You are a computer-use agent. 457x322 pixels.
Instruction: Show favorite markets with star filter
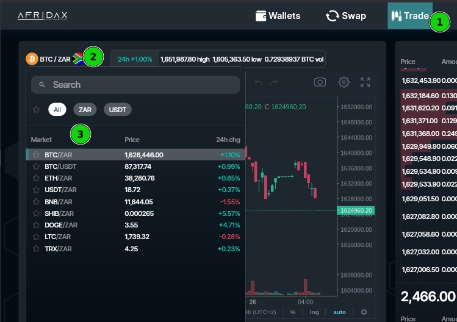pyautogui.click(x=36, y=110)
